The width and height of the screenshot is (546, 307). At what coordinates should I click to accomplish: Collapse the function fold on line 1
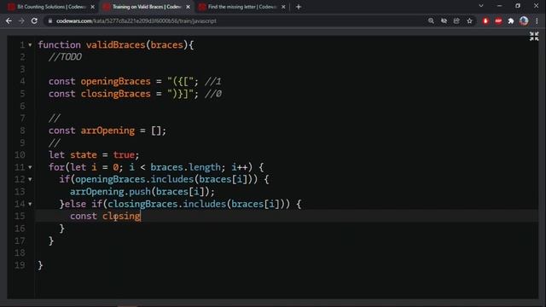click(30, 45)
